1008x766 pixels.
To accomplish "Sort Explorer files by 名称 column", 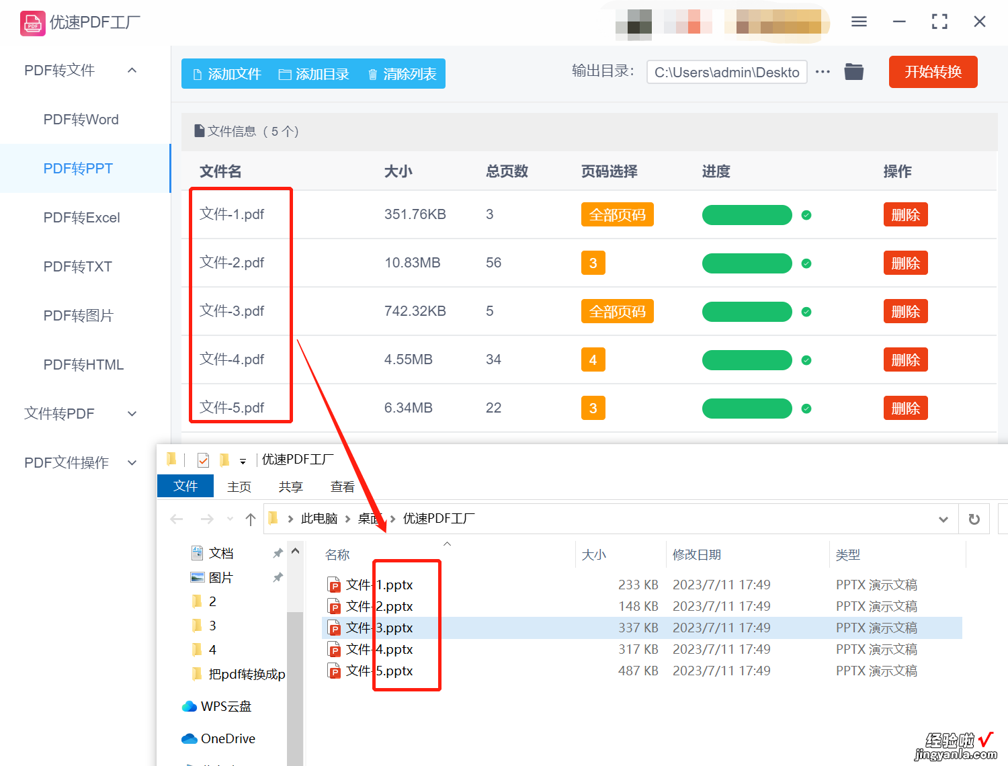I will pyautogui.click(x=337, y=555).
